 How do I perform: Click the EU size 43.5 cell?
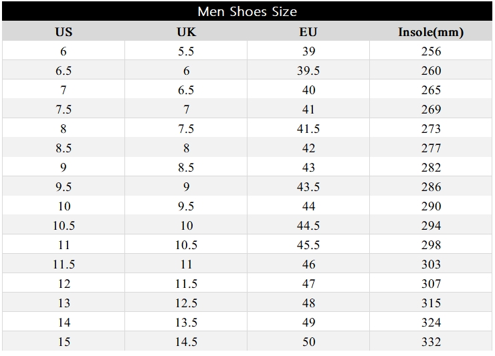click(x=308, y=187)
